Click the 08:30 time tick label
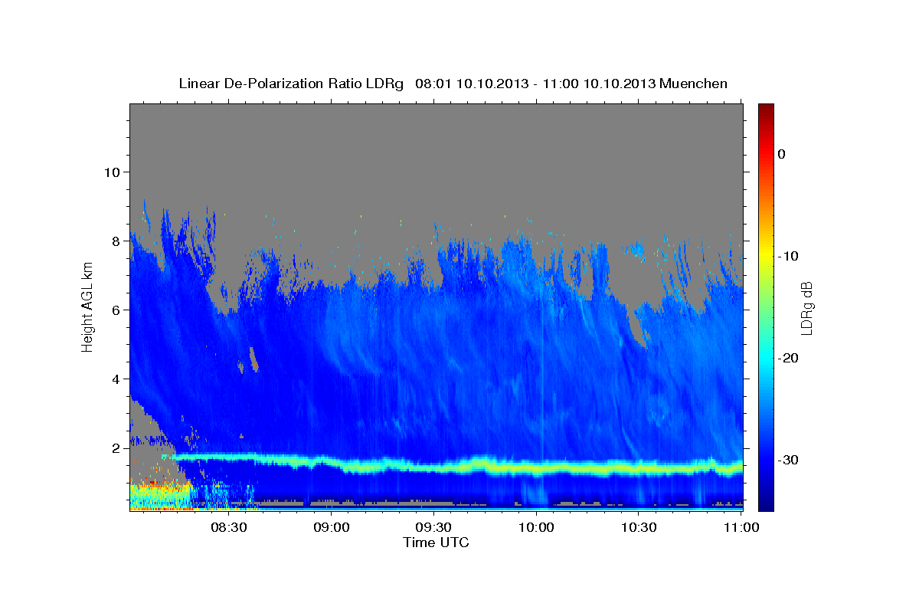The height and width of the screenshot is (613, 919). [229, 528]
